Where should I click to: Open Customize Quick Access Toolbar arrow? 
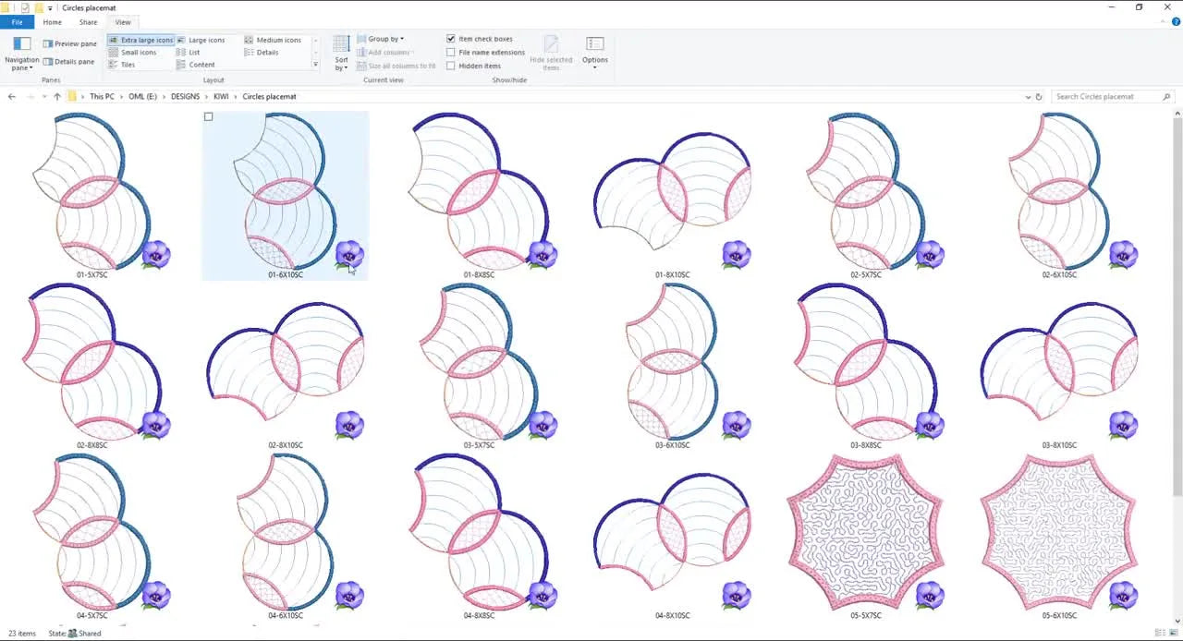click(52, 7)
